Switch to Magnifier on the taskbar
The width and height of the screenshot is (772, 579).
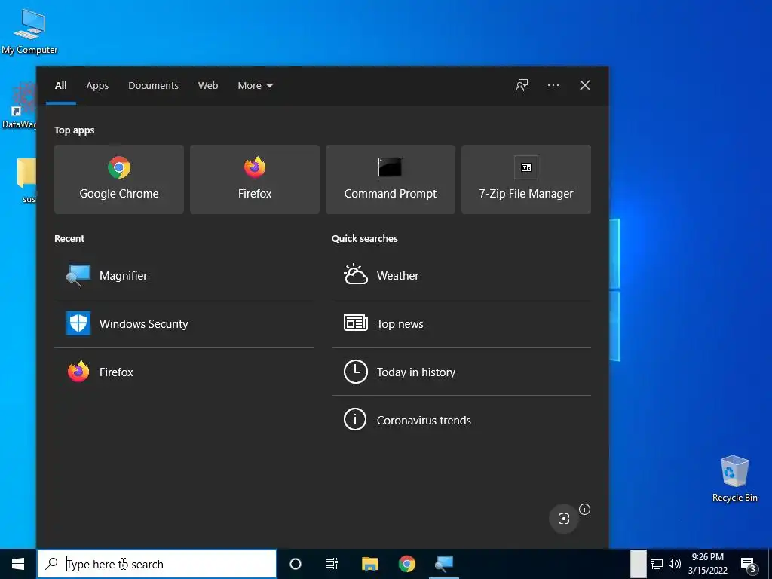pos(444,564)
